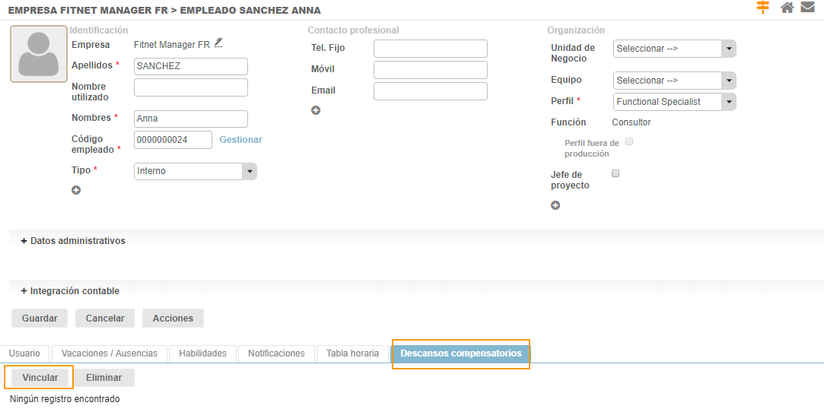Image resolution: width=824 pixels, height=412 pixels.
Task: Expand the Integración contable section
Action: [x=71, y=291]
